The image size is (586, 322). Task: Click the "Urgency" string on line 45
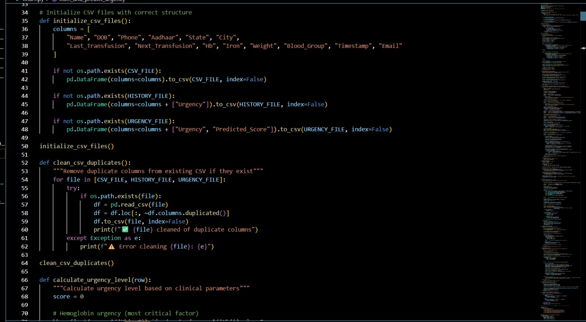[x=190, y=104]
